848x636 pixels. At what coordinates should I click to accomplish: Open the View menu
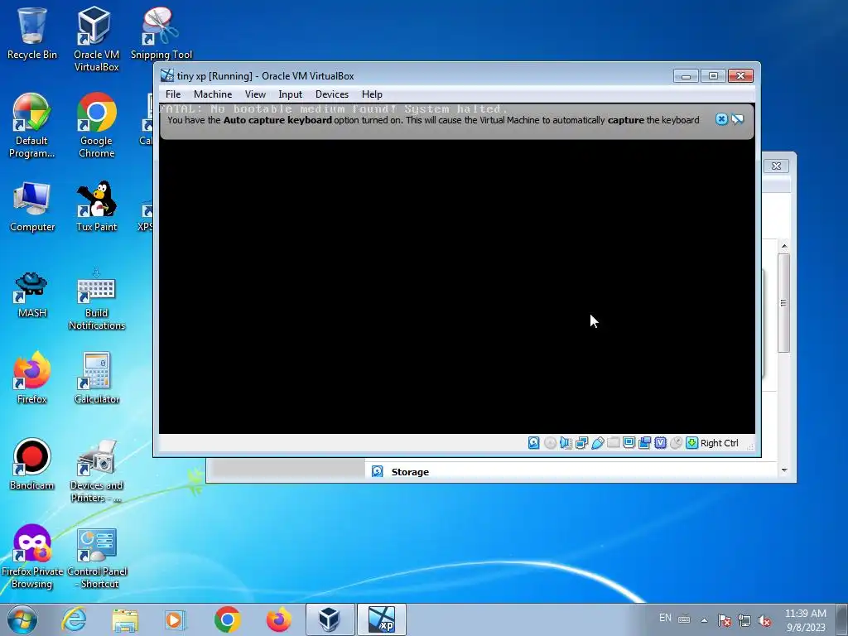coord(255,94)
